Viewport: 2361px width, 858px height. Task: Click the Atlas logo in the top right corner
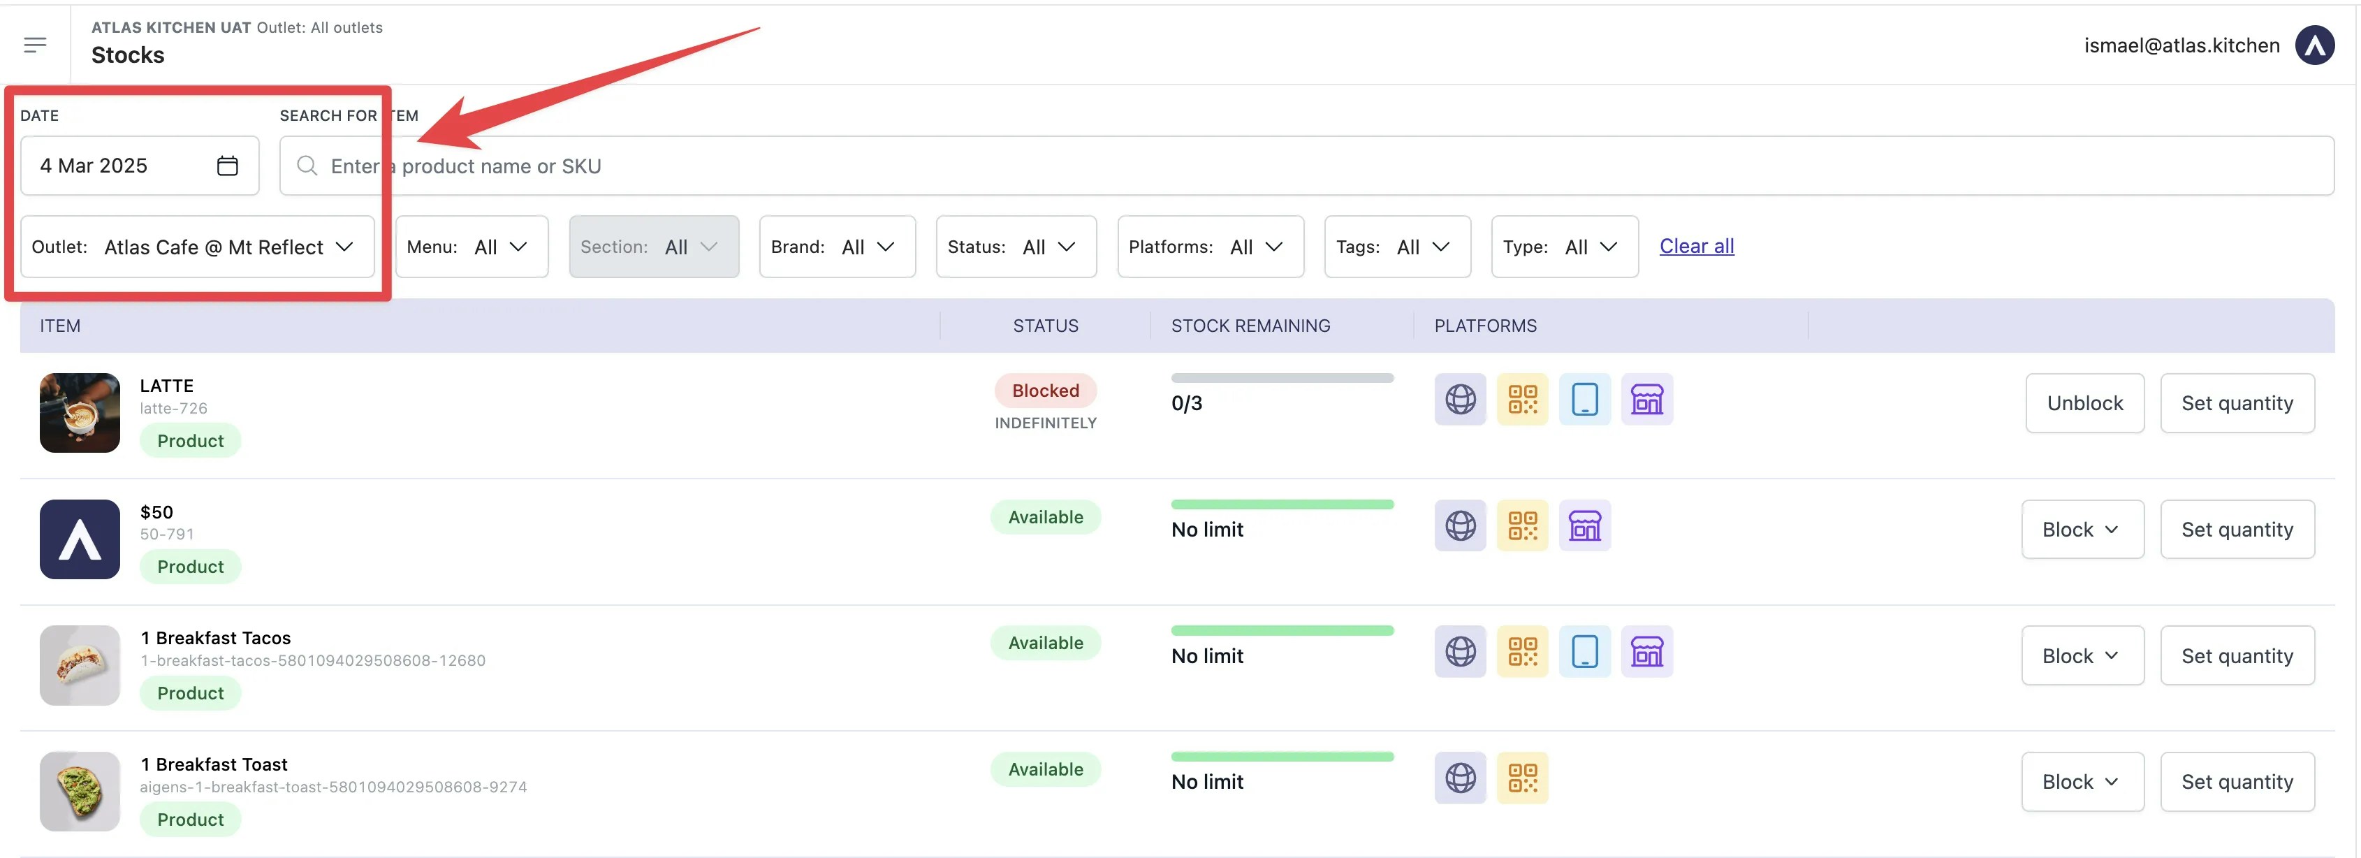(x=2314, y=44)
